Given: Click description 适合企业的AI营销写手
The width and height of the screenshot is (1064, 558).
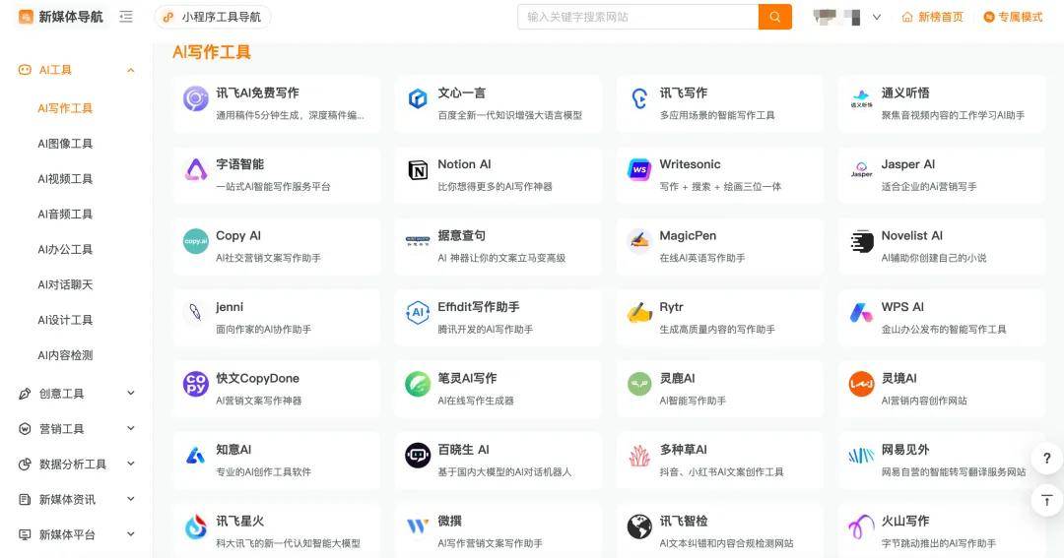Looking at the screenshot, I should [x=929, y=186].
